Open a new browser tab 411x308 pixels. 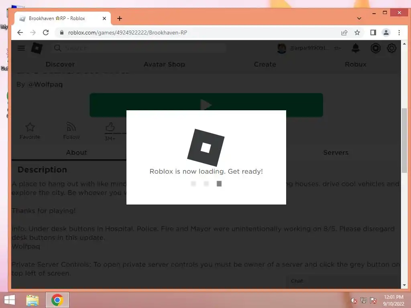point(120,18)
